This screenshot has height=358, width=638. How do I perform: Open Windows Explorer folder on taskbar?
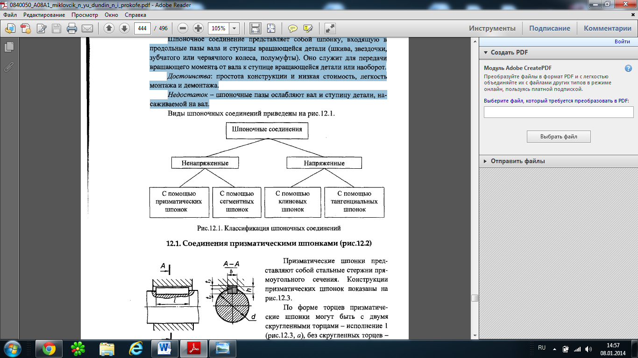tap(107, 348)
